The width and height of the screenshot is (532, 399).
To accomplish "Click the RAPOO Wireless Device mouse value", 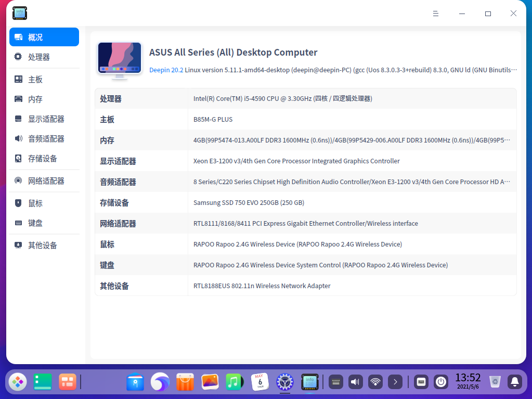I will (297, 244).
